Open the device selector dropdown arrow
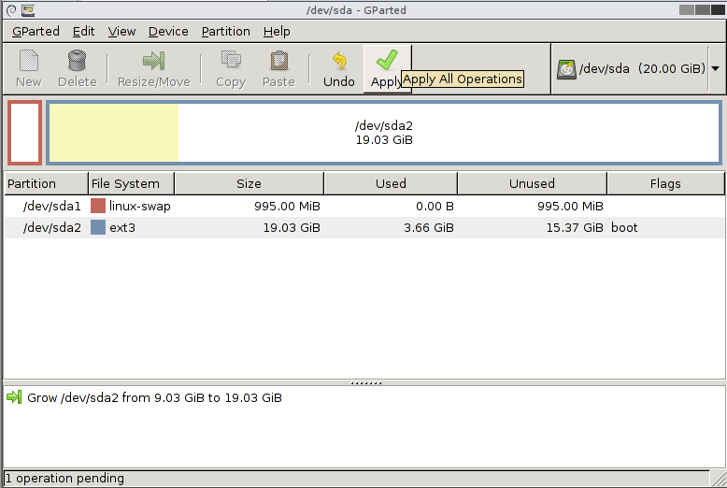The height and width of the screenshot is (488, 727). [716, 68]
